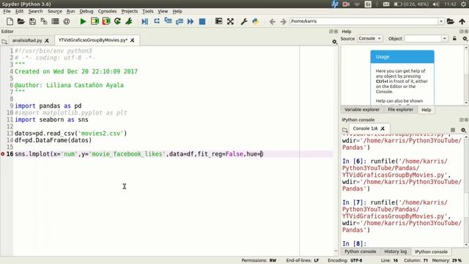Viewport: 469px width, 264px height.
Task: Save the current file with the floppy icon
Action: pos(32,21)
